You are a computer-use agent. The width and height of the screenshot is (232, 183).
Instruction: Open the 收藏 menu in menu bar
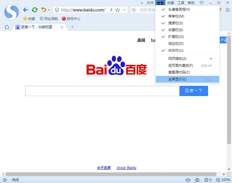(171, 3)
